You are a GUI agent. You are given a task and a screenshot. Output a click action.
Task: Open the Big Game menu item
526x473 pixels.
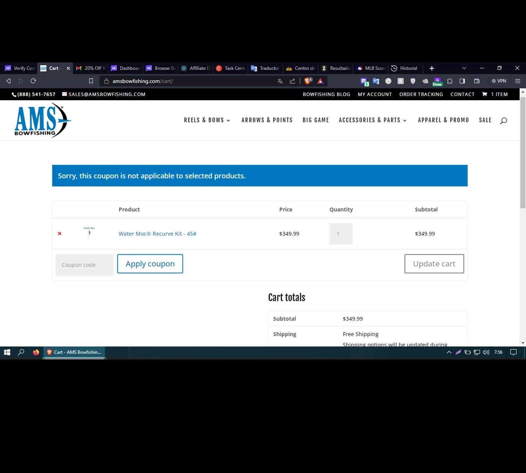click(316, 120)
